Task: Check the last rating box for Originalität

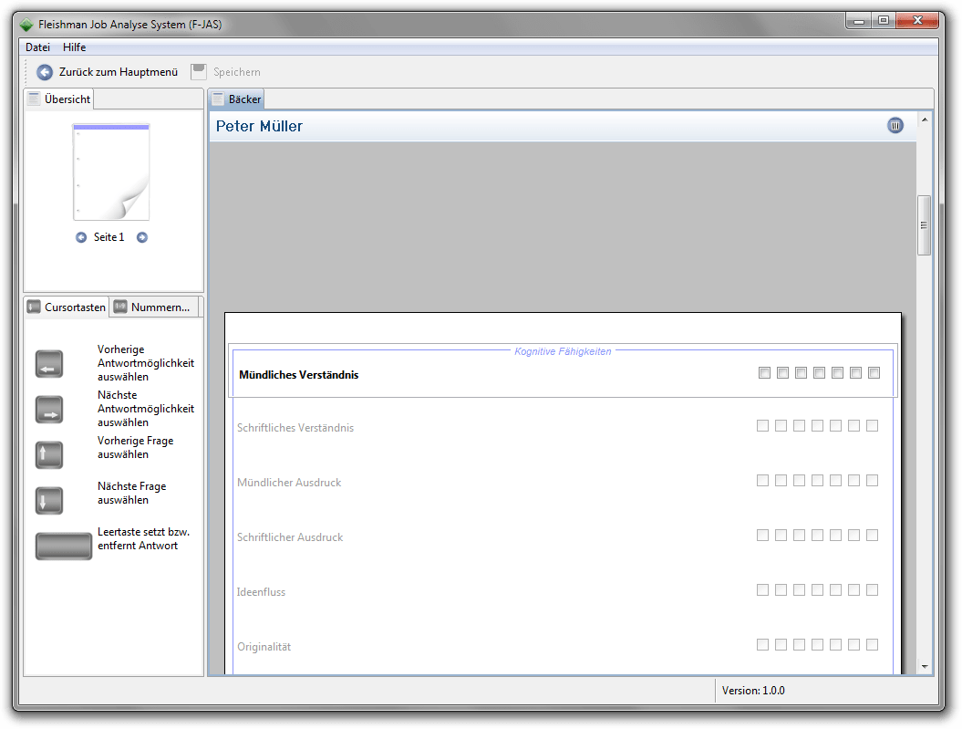Action: (x=872, y=644)
